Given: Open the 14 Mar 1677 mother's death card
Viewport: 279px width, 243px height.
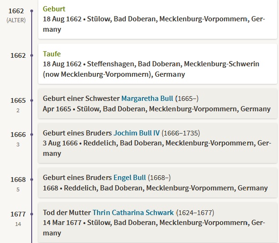Looking at the screenshot, I should [157, 223].
